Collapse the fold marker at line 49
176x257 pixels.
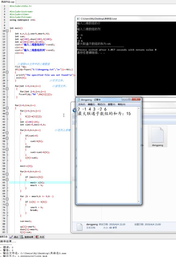point(7,138)
